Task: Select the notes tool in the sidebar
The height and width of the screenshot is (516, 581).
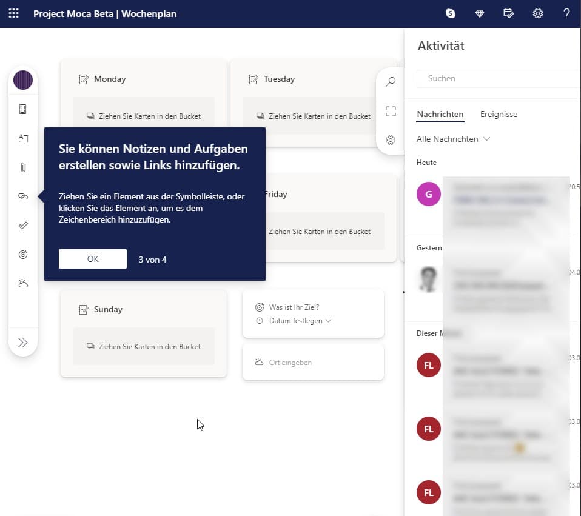Action: click(23, 109)
